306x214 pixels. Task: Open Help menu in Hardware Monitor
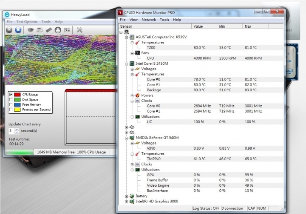(177, 20)
